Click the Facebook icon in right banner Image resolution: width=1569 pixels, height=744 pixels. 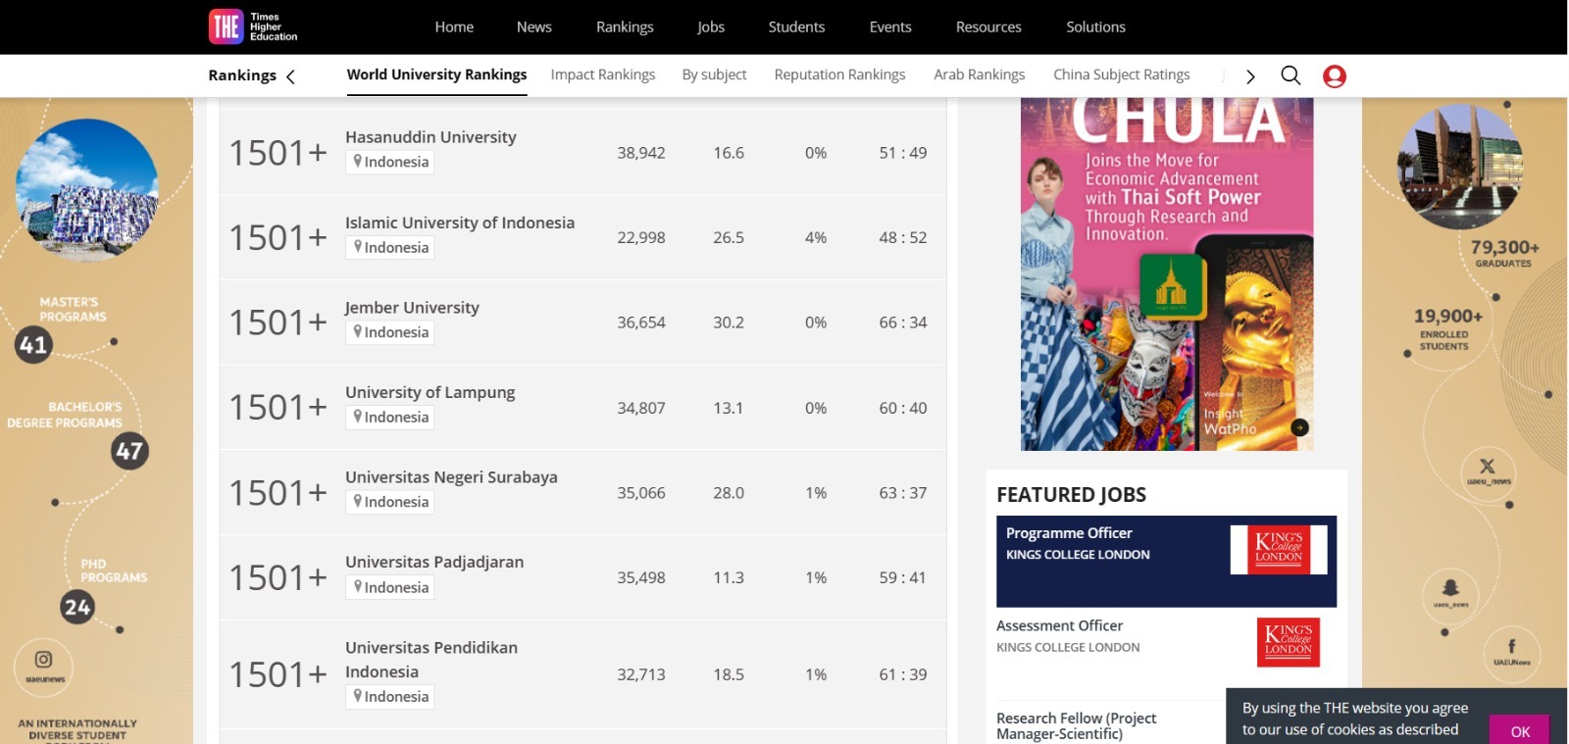1511,647
